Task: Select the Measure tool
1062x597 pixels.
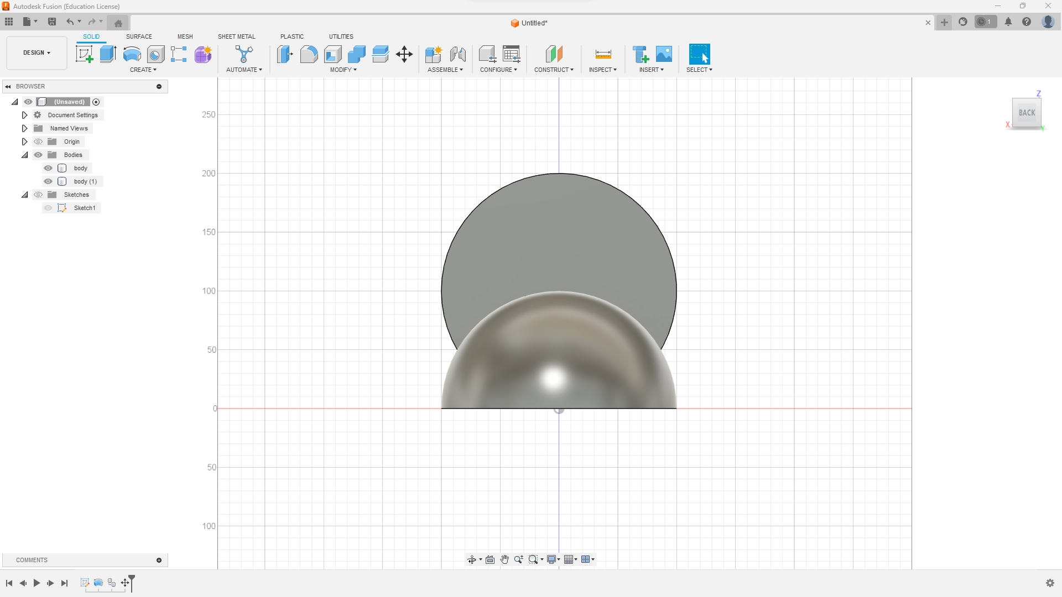Action: [603, 54]
